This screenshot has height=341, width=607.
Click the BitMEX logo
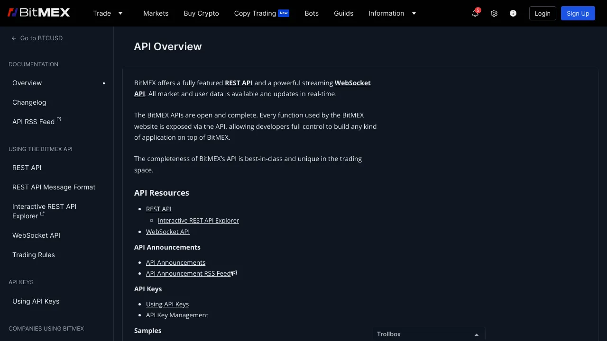pyautogui.click(x=38, y=13)
